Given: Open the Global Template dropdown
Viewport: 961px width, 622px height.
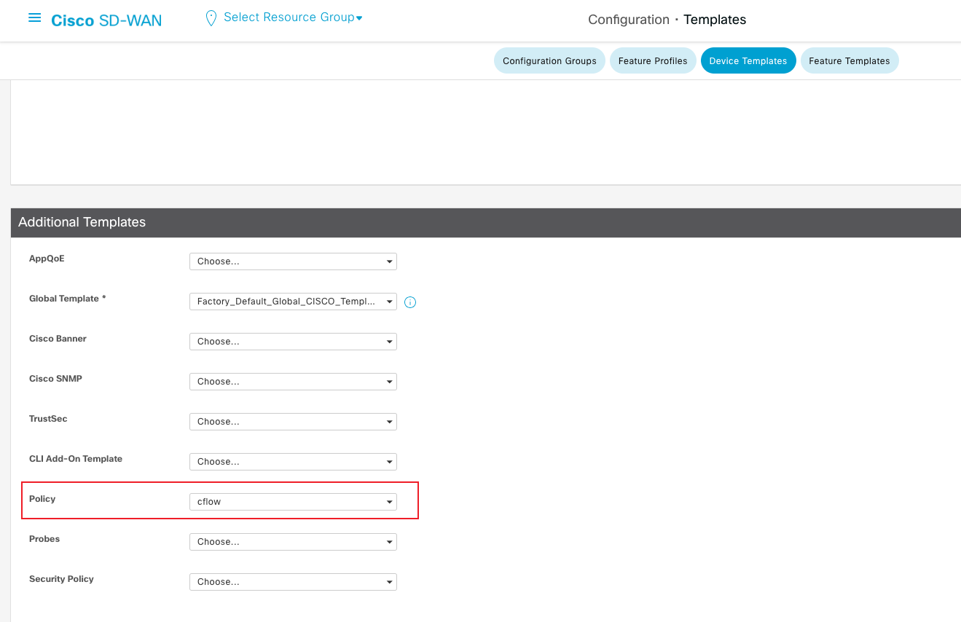Looking at the screenshot, I should click(x=293, y=302).
